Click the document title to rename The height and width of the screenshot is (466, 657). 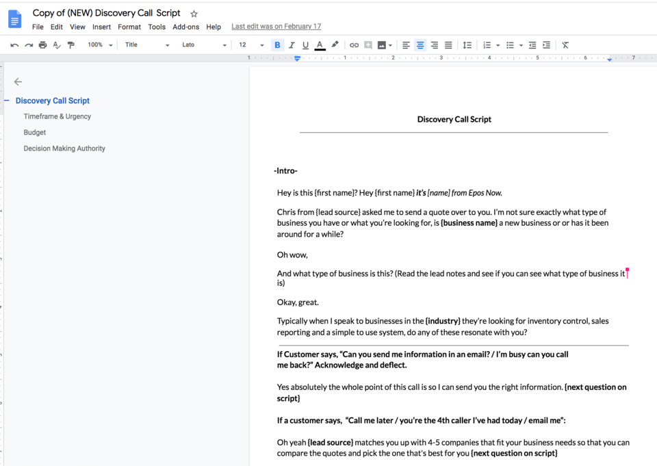click(107, 13)
